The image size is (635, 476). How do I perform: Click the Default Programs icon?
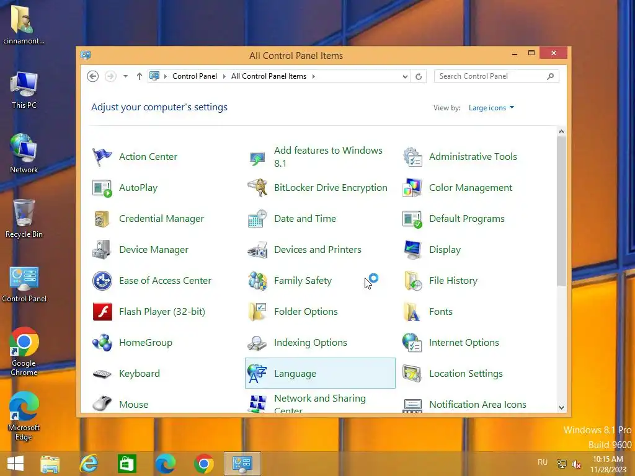[412, 219]
